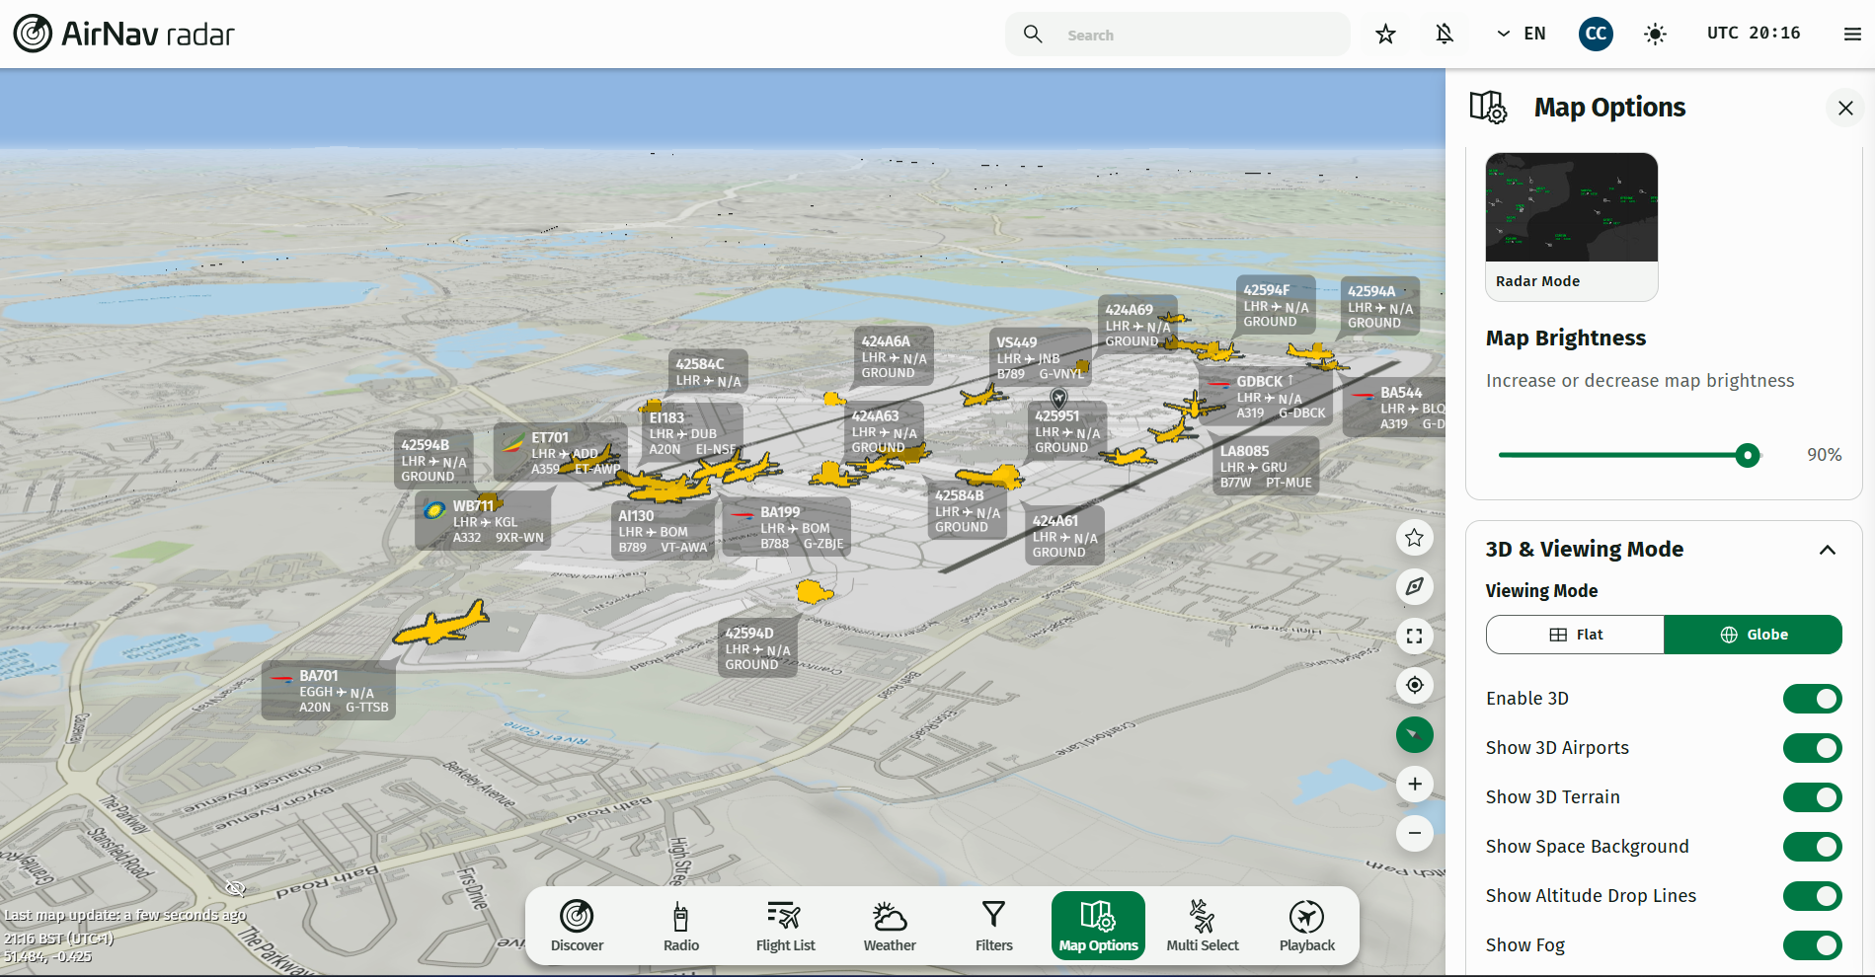This screenshot has width=1875, height=977.
Task: Open the EN language dropdown
Action: (x=1522, y=34)
